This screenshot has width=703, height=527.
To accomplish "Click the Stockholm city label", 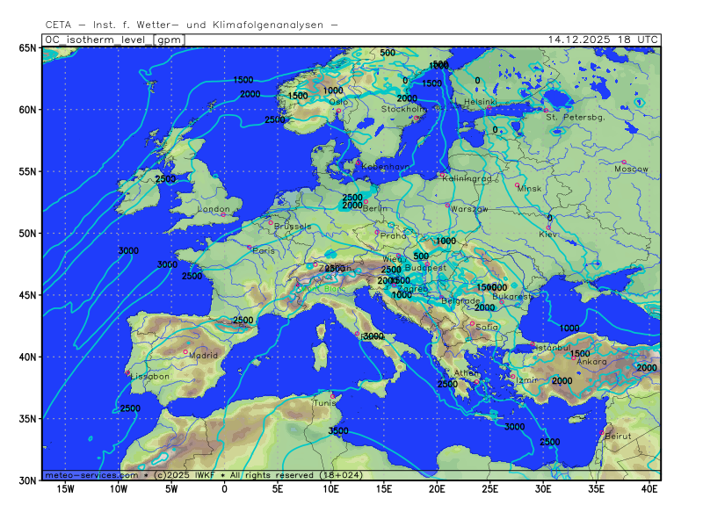I will pos(403,109).
